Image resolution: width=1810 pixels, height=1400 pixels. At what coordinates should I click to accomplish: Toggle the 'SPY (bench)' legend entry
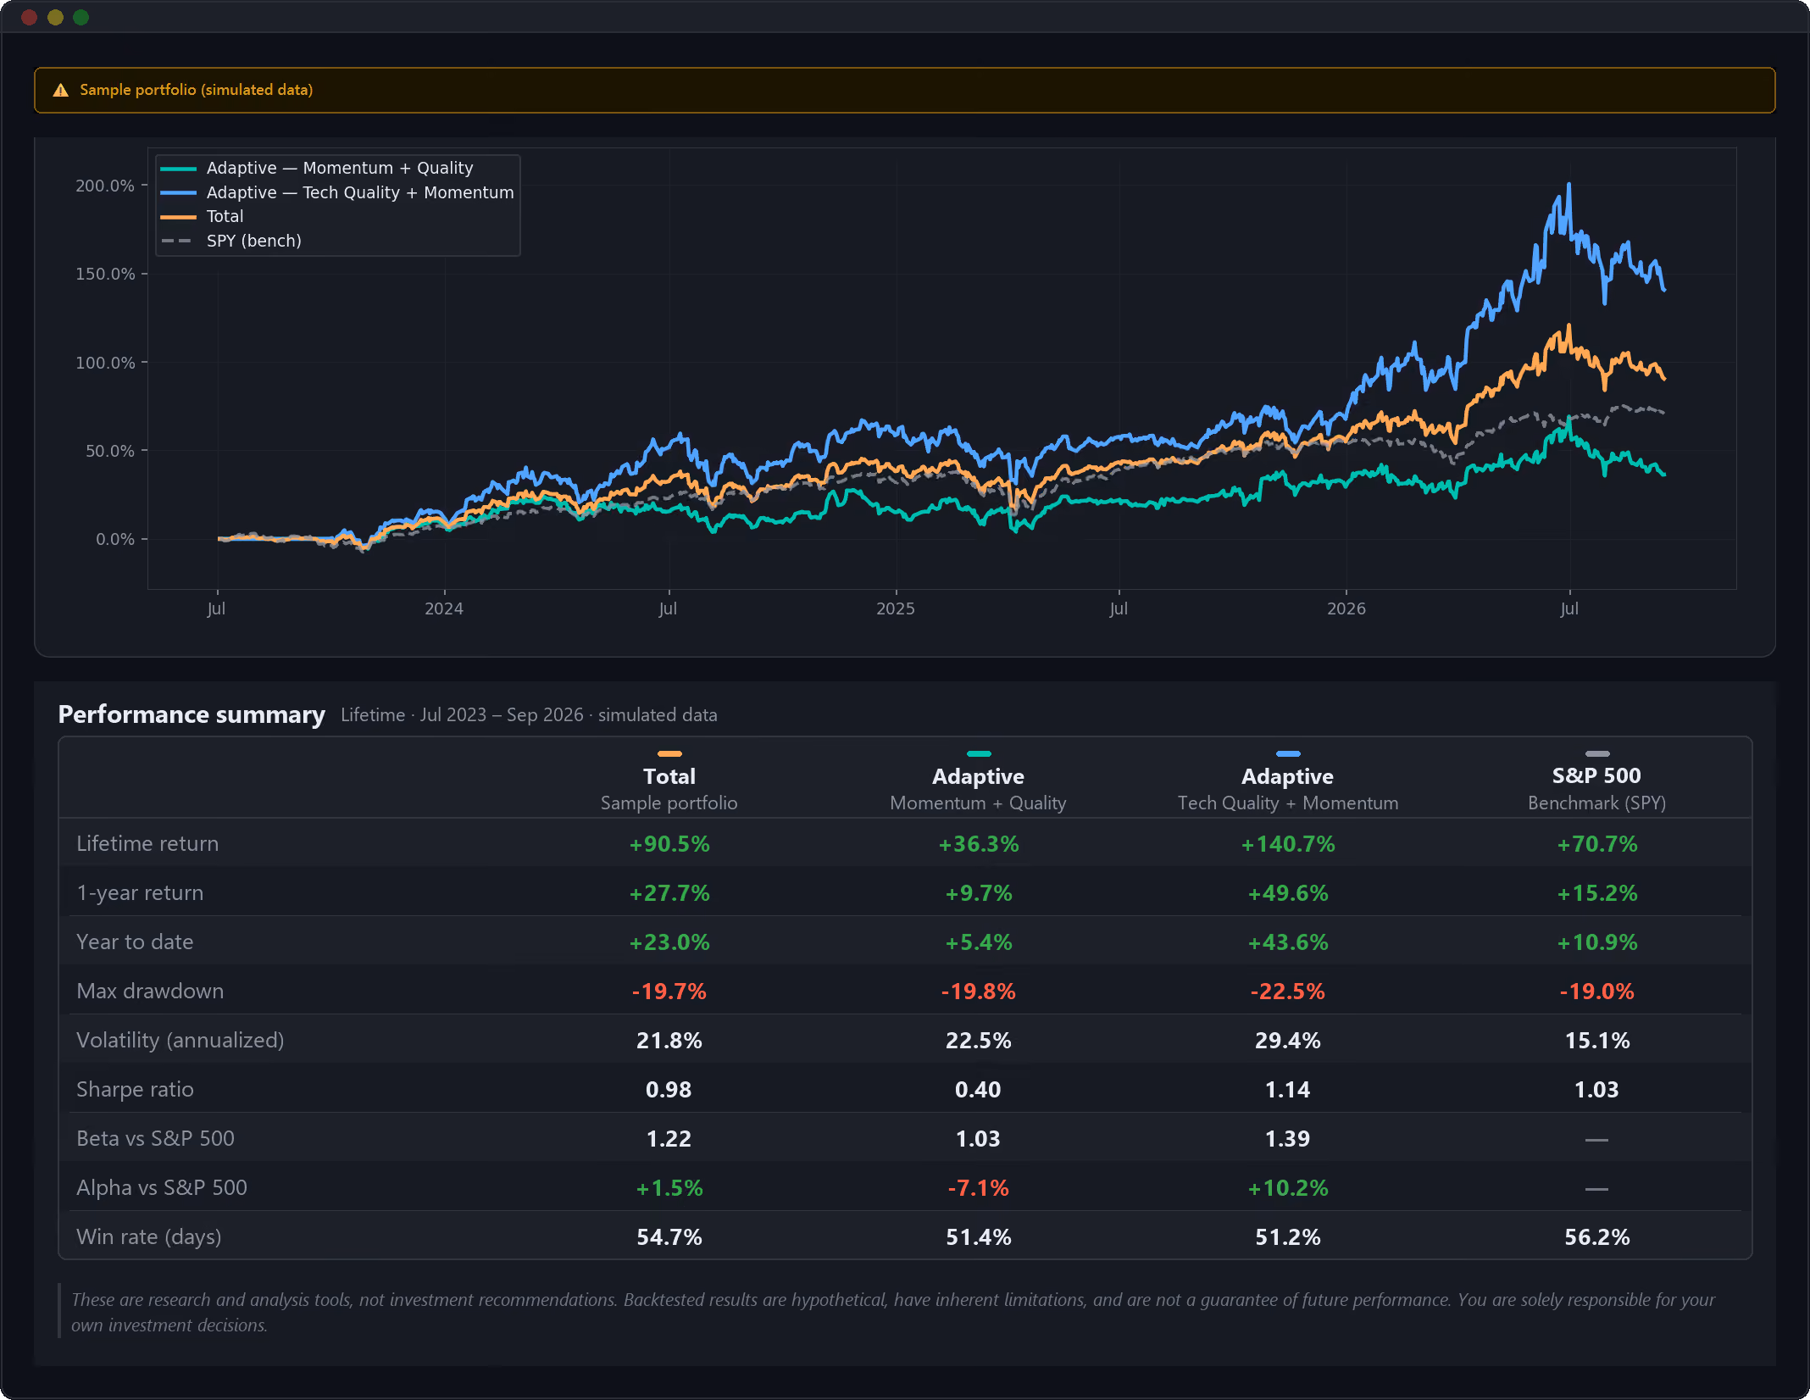[x=231, y=241]
